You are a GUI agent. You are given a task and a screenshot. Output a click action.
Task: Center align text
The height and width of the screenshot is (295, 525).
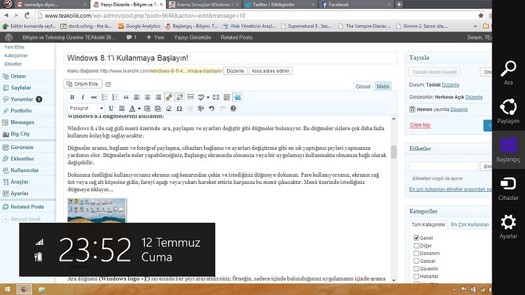(147, 97)
